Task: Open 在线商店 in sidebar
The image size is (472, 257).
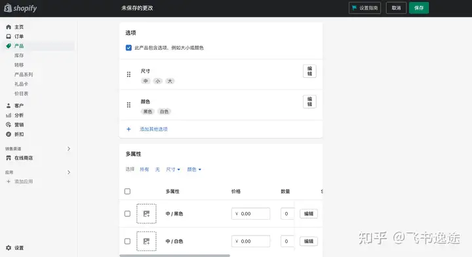Action: coord(24,158)
